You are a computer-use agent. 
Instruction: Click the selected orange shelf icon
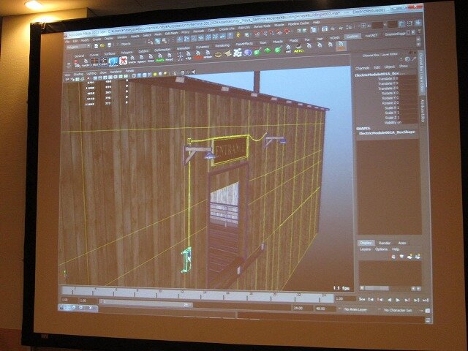point(341,46)
